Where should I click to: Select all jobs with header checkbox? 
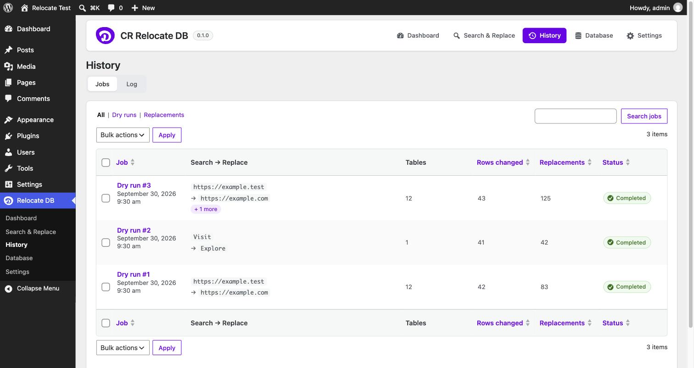click(x=106, y=162)
